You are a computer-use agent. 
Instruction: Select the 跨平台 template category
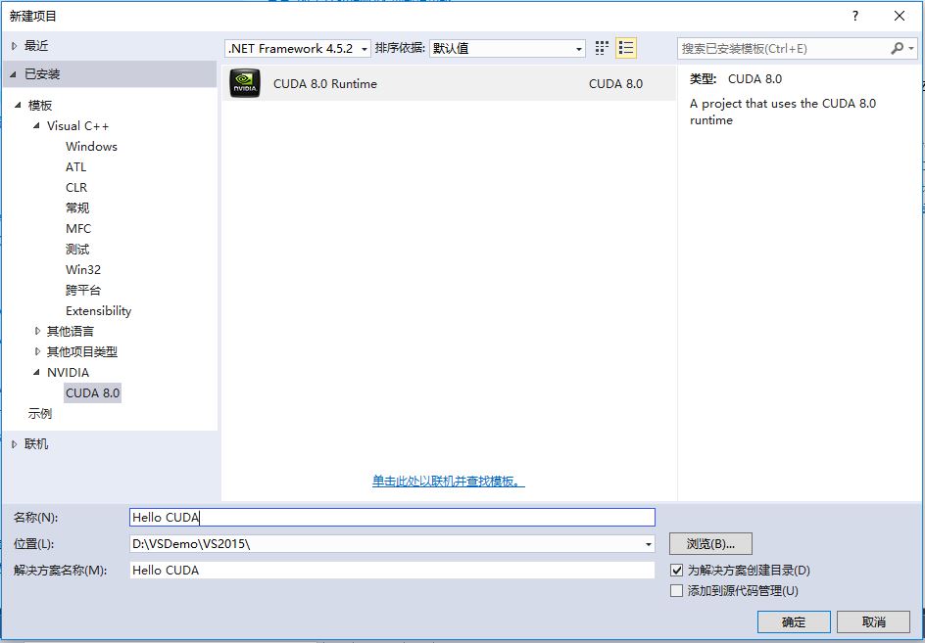point(83,290)
